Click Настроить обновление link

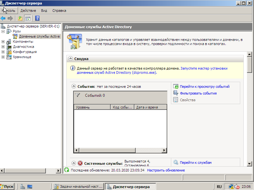coord(166,170)
